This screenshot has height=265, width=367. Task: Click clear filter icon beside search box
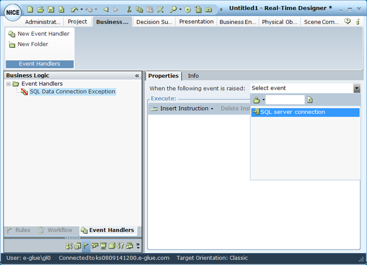310,100
